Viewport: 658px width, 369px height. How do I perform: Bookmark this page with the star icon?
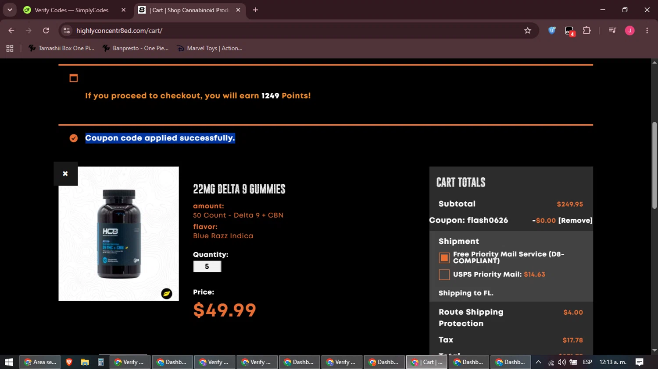[528, 31]
